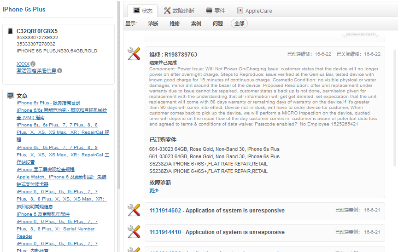The width and height of the screenshot is (398, 252).
Task: Click tools icon beside case 1131914602
Action: [134, 210]
